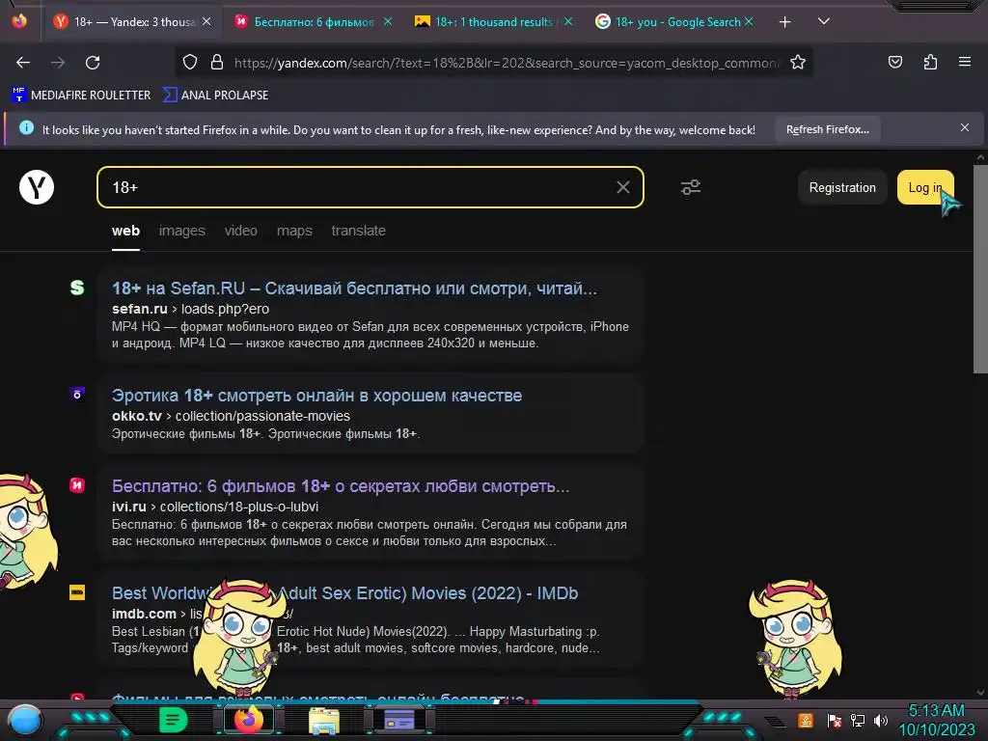Open Yandex search settings sliders icon
This screenshot has width=988, height=741.
(691, 187)
